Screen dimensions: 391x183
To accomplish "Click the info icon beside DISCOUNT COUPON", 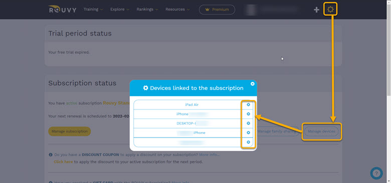I will tap(51, 154).
